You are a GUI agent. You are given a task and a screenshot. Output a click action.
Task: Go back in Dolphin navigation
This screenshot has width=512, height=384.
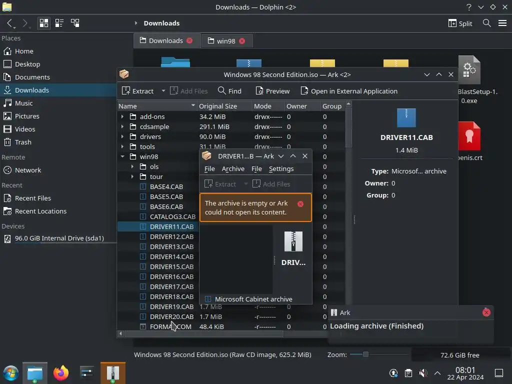(11, 23)
